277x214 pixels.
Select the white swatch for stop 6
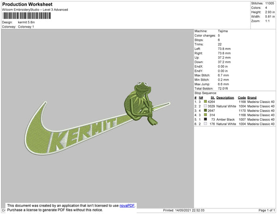[x=205, y=124]
